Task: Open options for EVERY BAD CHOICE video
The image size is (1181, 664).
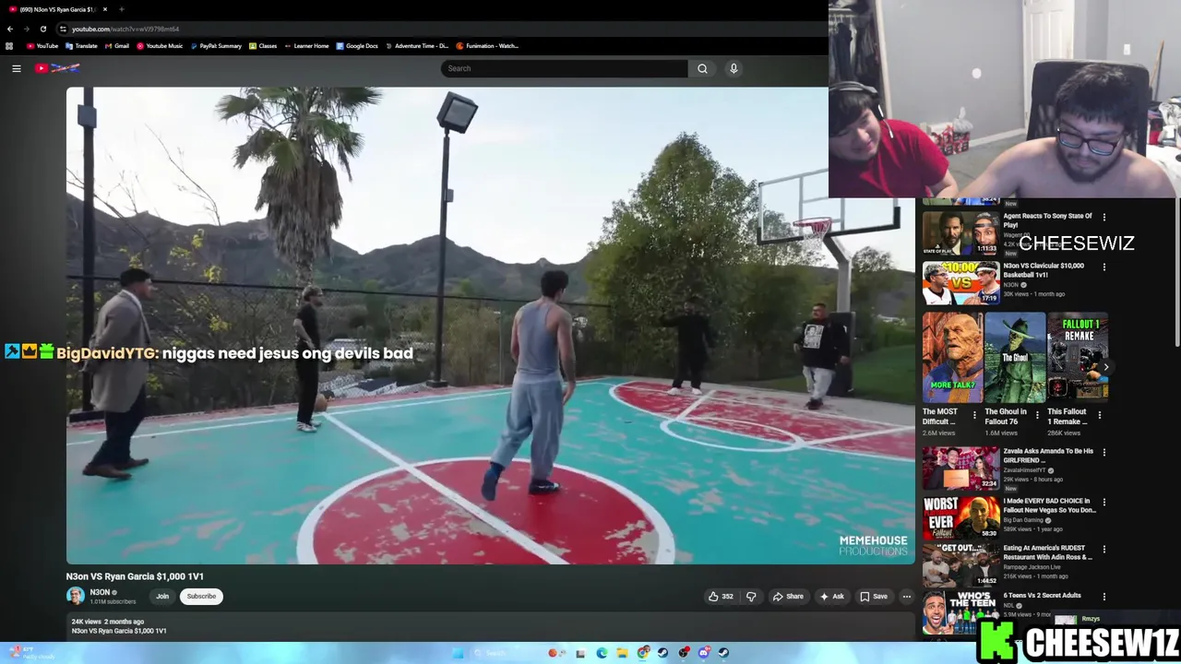Action: (1103, 503)
